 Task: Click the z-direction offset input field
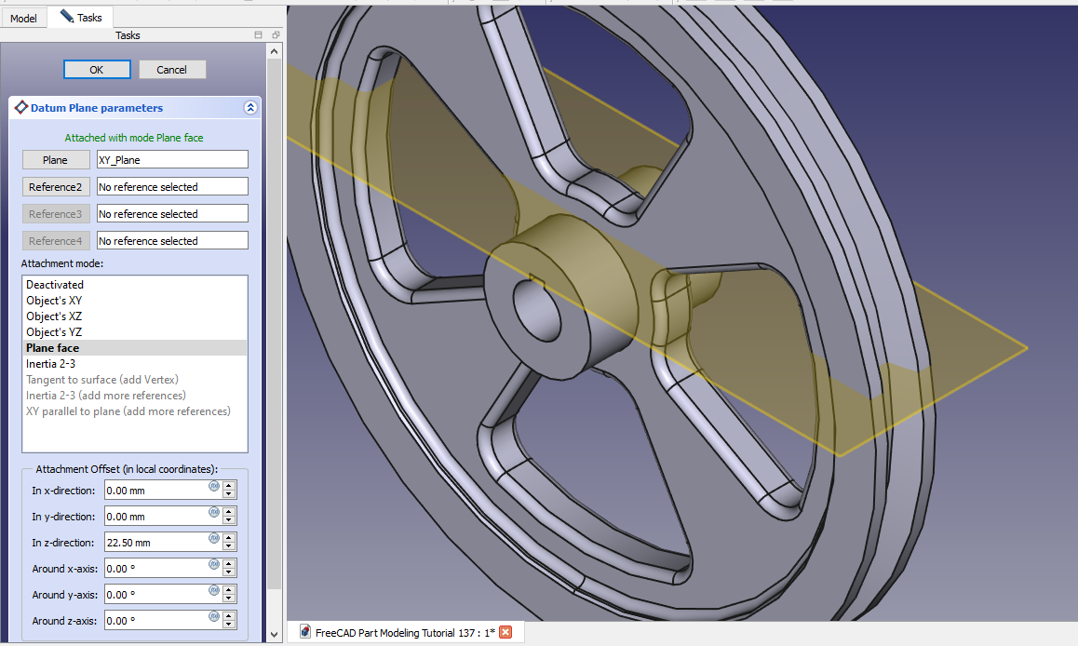tap(155, 543)
